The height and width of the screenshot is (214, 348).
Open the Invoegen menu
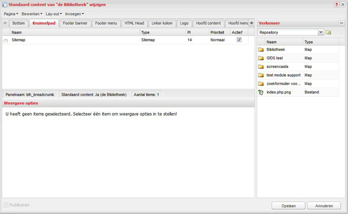[x=74, y=14]
